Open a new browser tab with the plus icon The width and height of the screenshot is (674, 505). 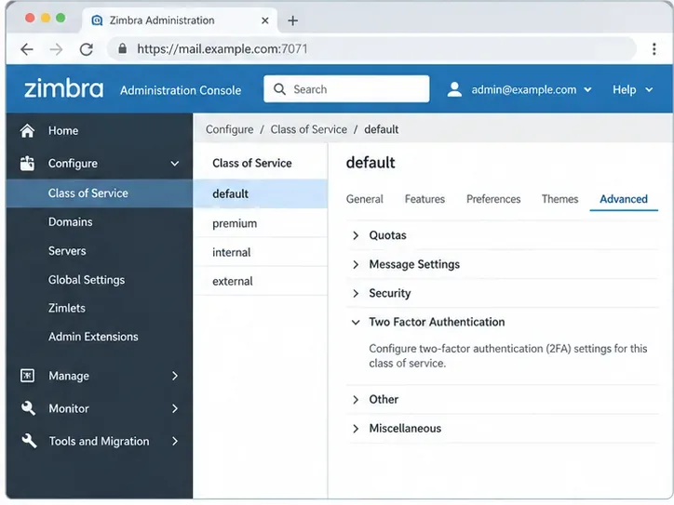click(292, 20)
